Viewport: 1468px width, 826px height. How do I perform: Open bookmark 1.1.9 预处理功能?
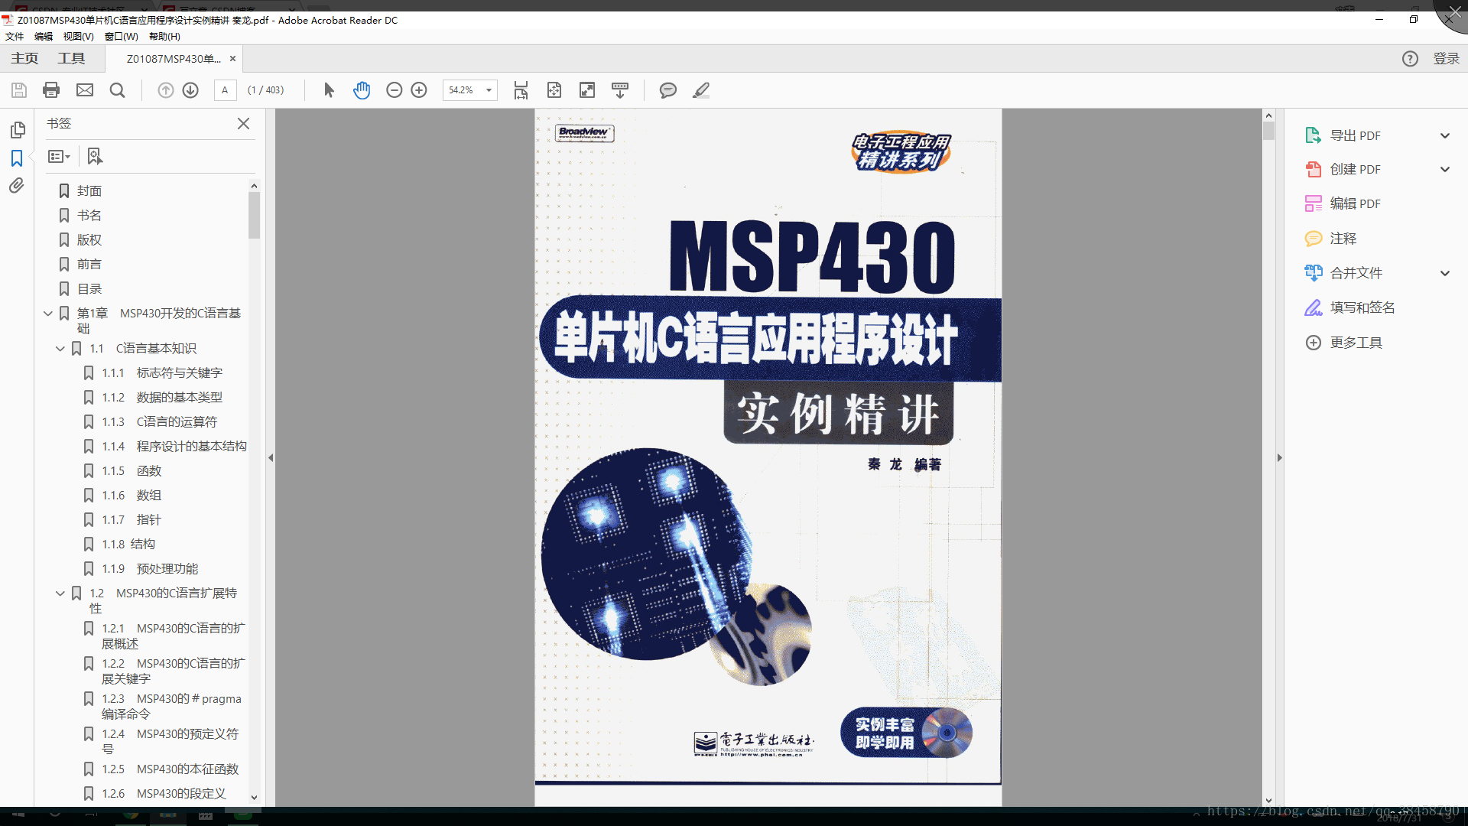[149, 568]
